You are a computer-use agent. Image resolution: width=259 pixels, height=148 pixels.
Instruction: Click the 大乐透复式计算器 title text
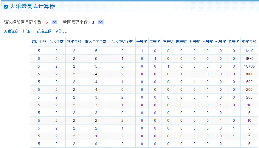tap(32, 7)
